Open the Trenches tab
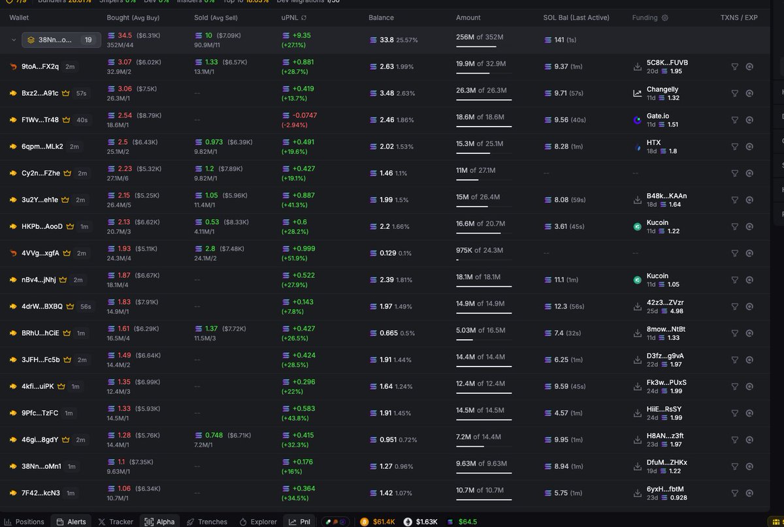The image size is (784, 527). pyautogui.click(x=207, y=522)
